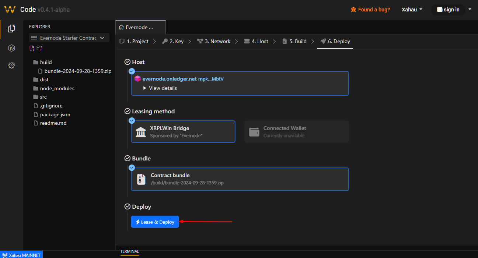This screenshot has height=258, width=478.
Task: Go to step 3. Network
Action: click(214, 41)
